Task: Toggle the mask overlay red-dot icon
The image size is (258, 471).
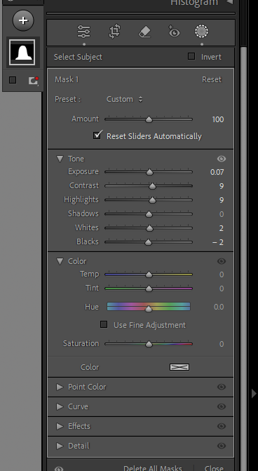Action: 33,80
